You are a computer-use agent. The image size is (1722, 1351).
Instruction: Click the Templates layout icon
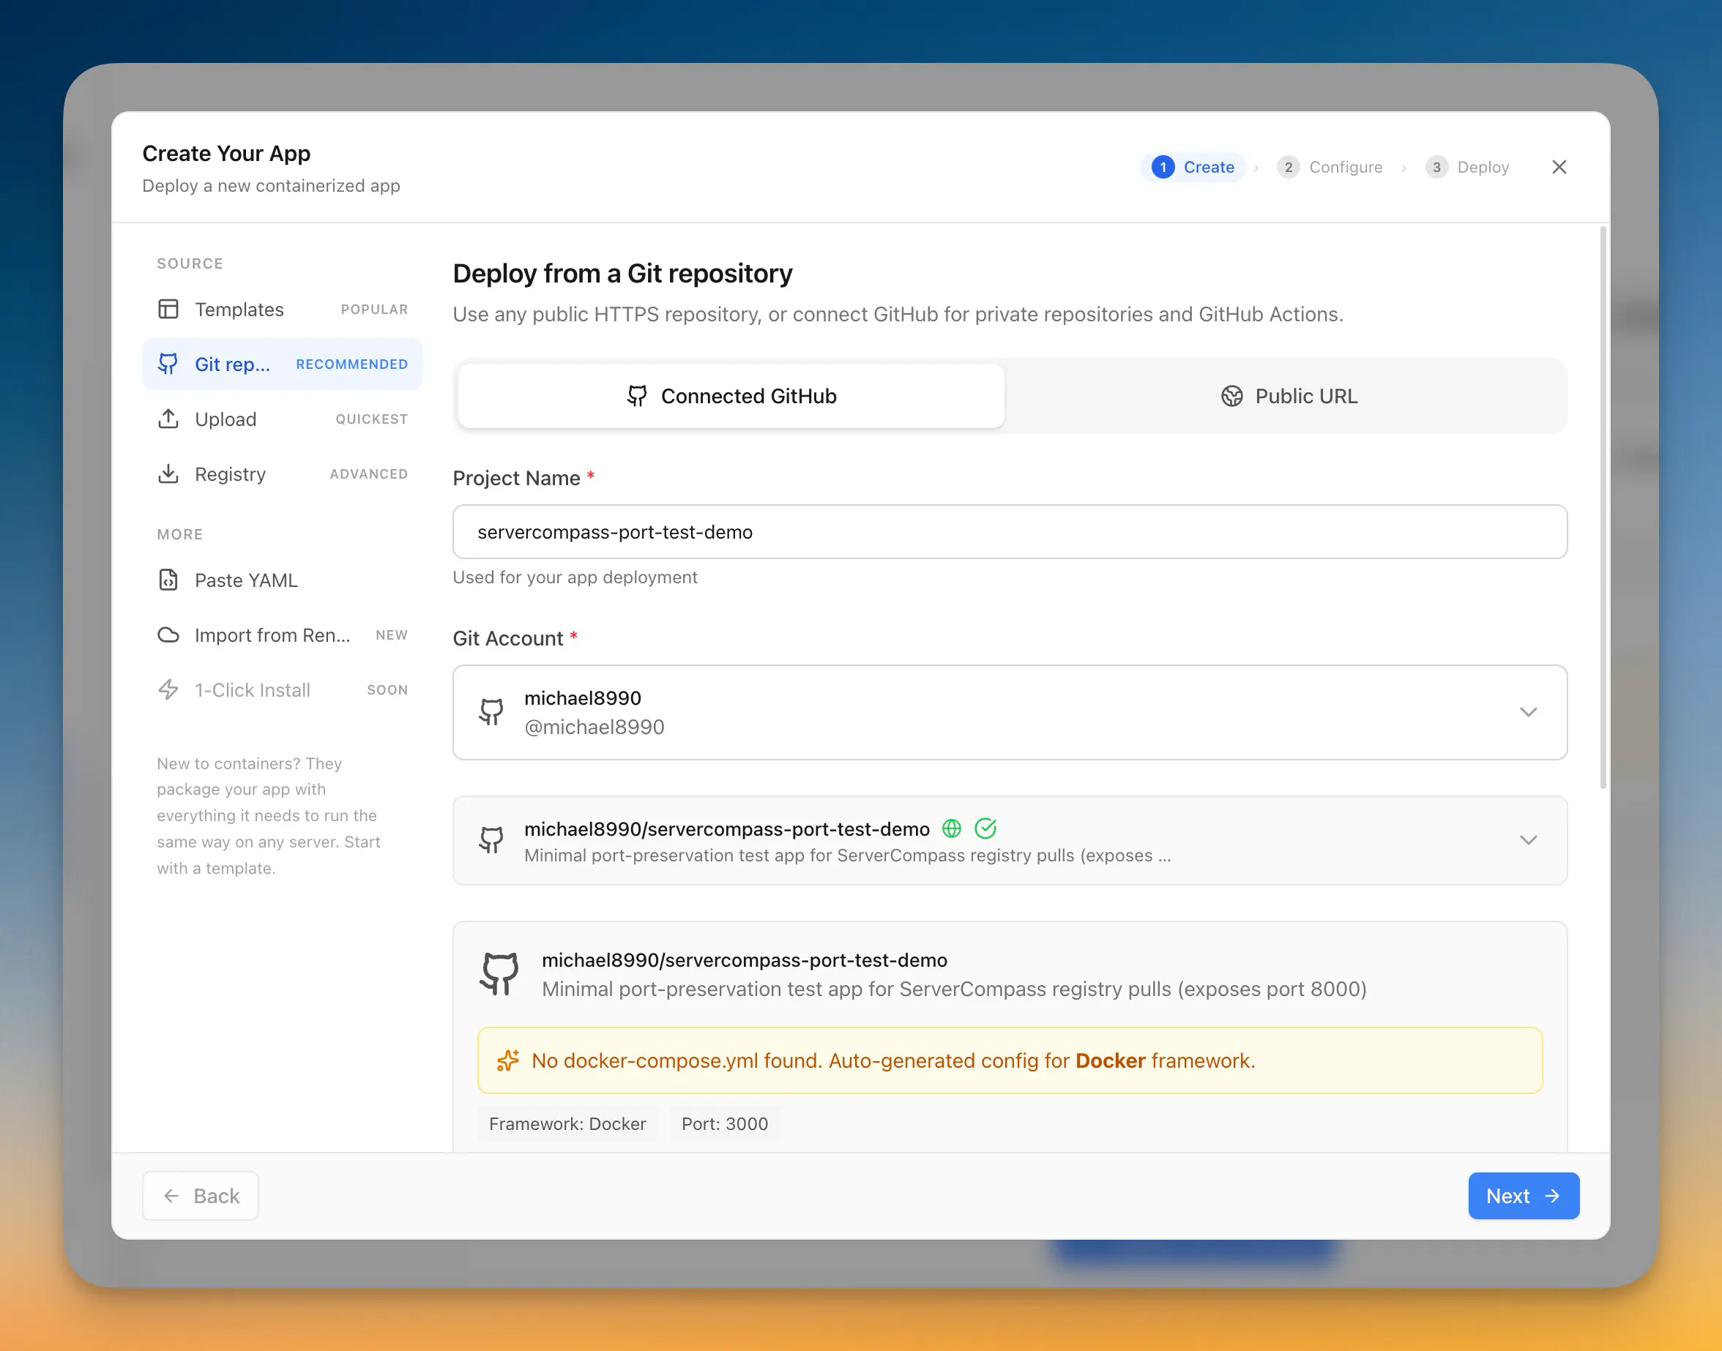(x=168, y=310)
